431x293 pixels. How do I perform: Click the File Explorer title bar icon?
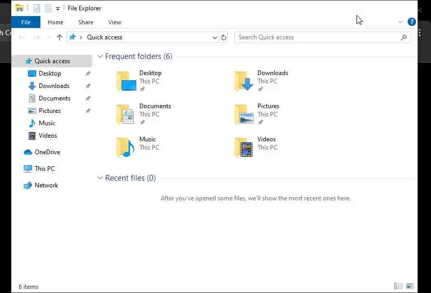[x=19, y=8]
